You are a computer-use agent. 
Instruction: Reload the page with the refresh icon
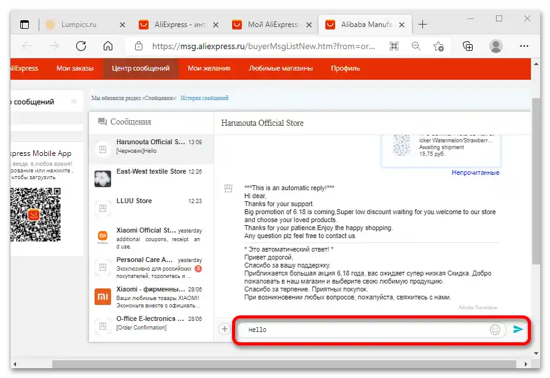(x=81, y=46)
